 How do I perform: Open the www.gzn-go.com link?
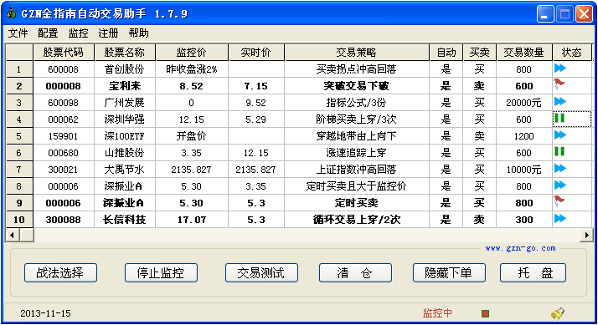click(520, 248)
